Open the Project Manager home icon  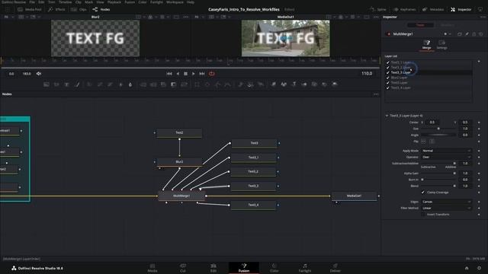(x=467, y=268)
